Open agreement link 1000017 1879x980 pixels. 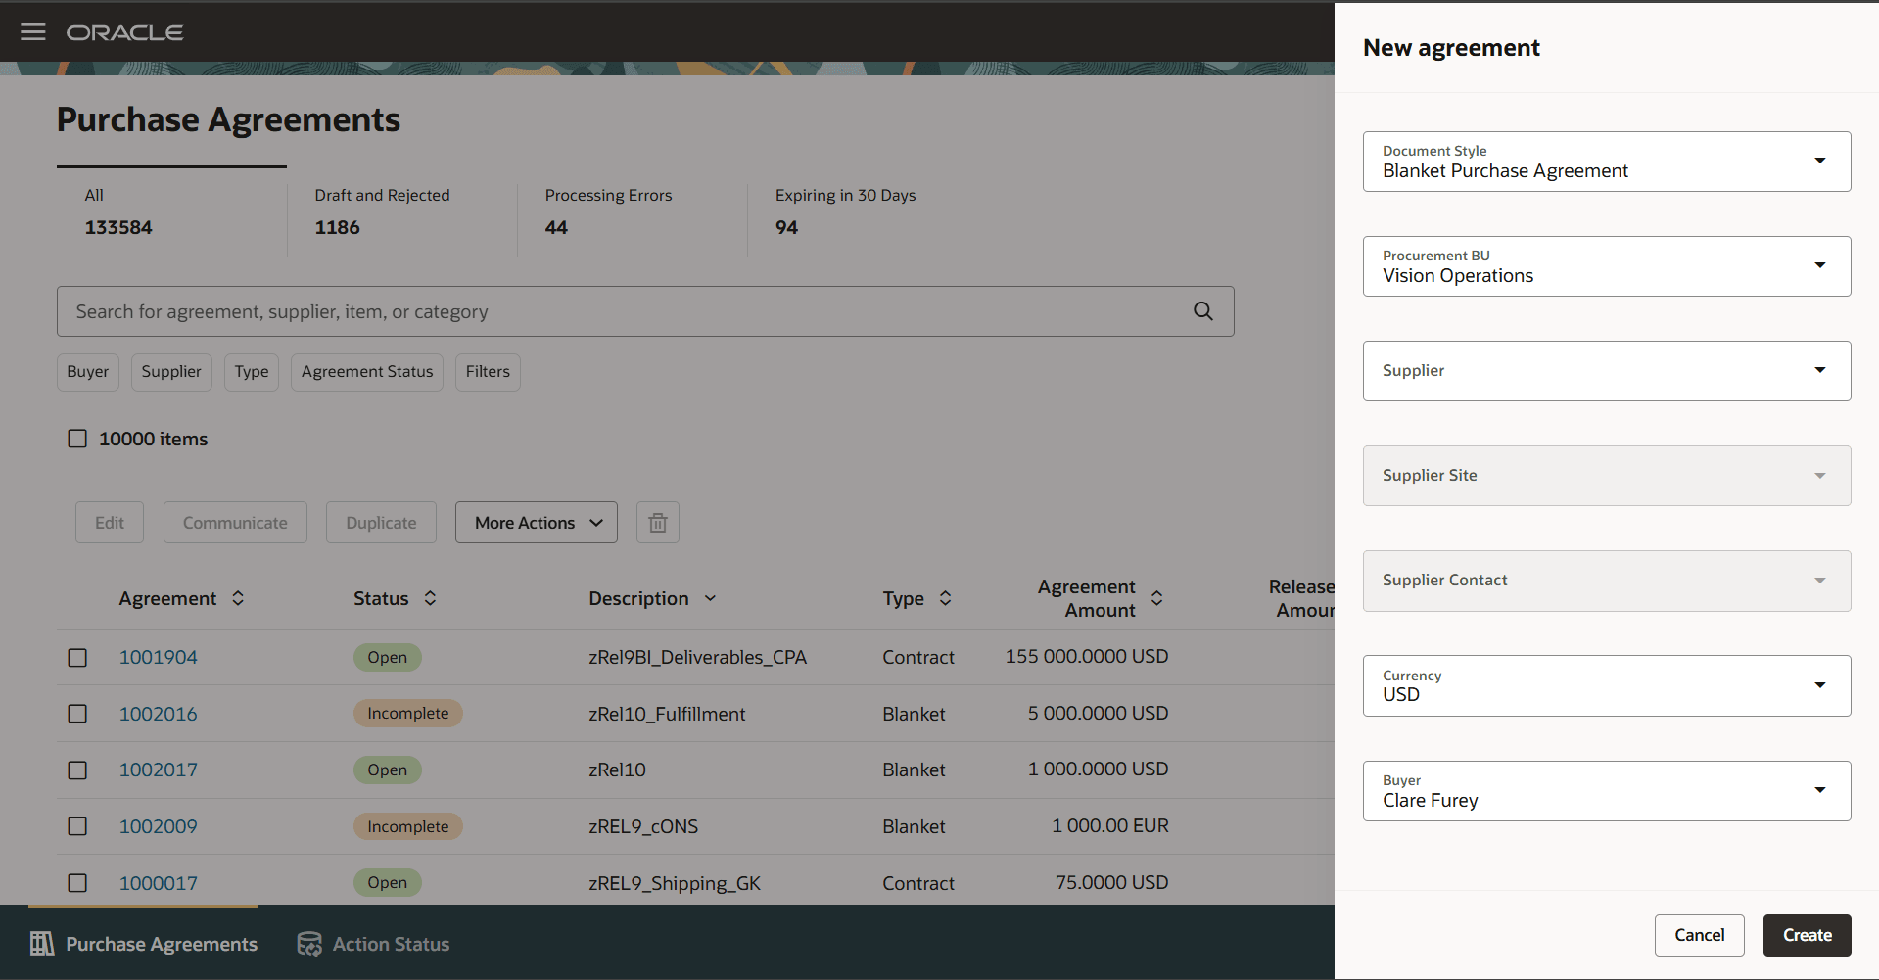click(159, 883)
